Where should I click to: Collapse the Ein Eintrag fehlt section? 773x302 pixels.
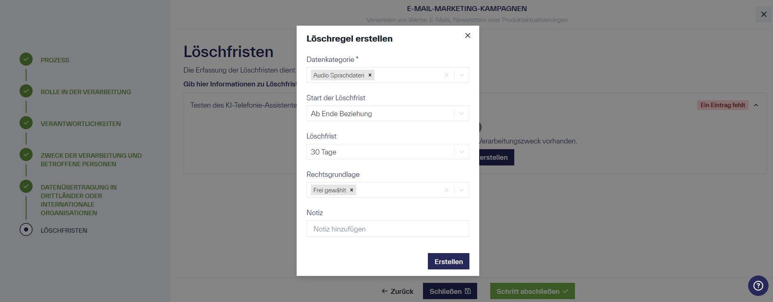coord(757,105)
